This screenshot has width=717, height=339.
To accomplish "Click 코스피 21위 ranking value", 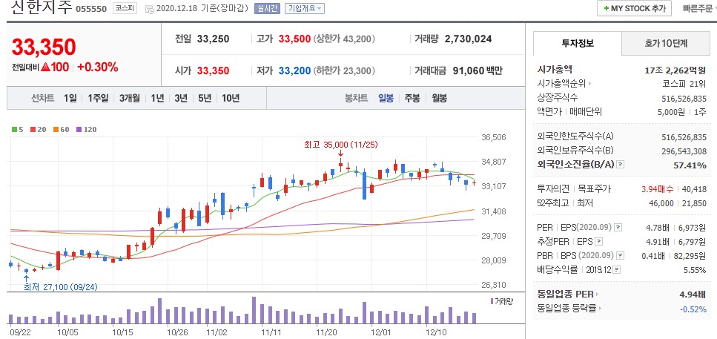I will pos(684,84).
